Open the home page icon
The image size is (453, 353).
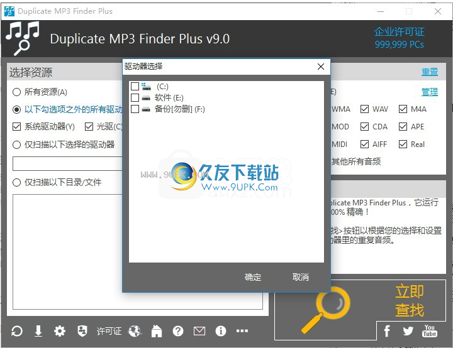click(157, 331)
